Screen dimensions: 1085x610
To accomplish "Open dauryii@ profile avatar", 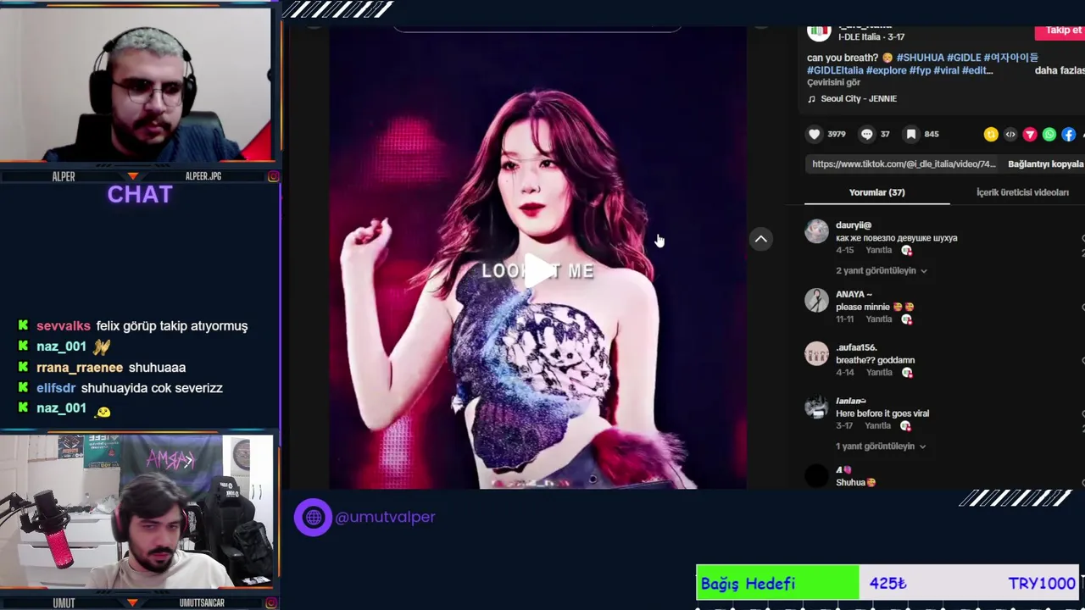I will click(x=816, y=231).
